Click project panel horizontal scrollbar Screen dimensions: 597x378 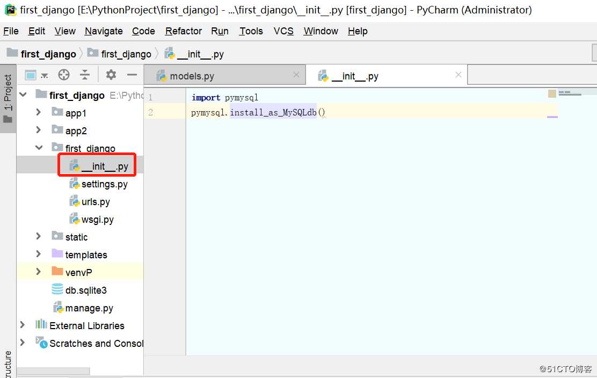[x=53, y=371]
